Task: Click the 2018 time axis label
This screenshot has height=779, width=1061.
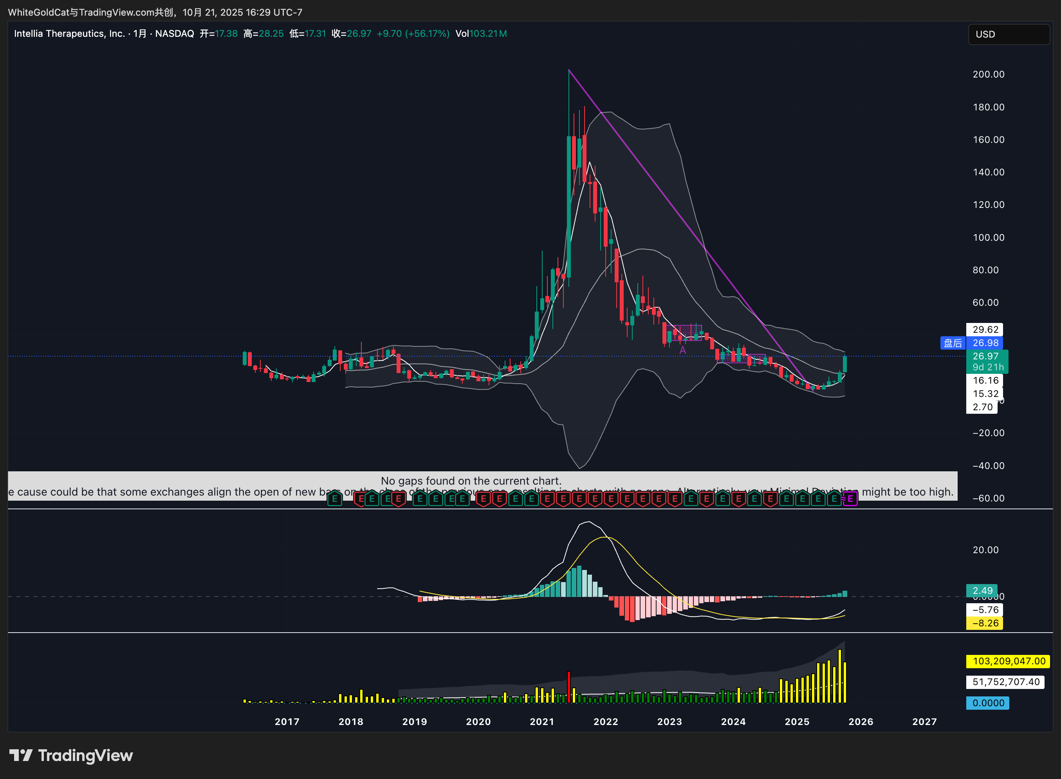Action: click(x=351, y=721)
